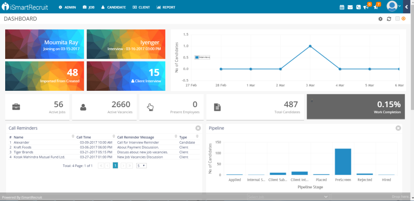Screen dimensions: 414x201
Task: Open the mail envelope icon
Action: 350,7
